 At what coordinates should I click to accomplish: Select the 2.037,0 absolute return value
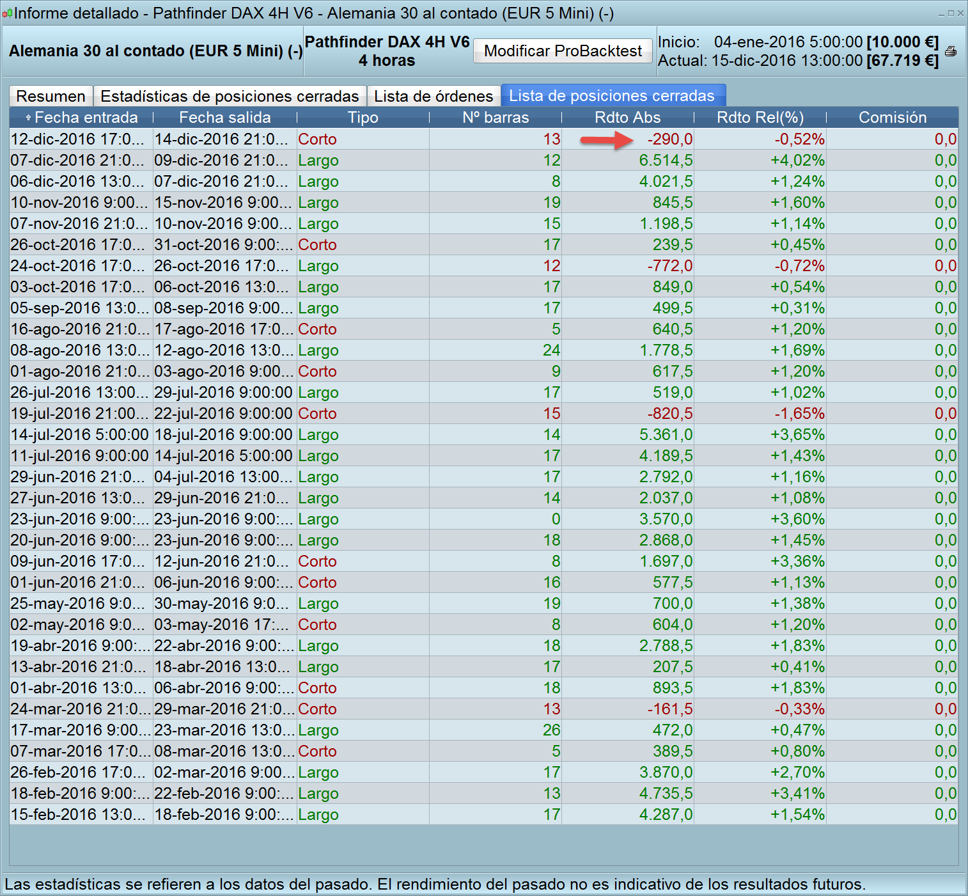coord(666,498)
